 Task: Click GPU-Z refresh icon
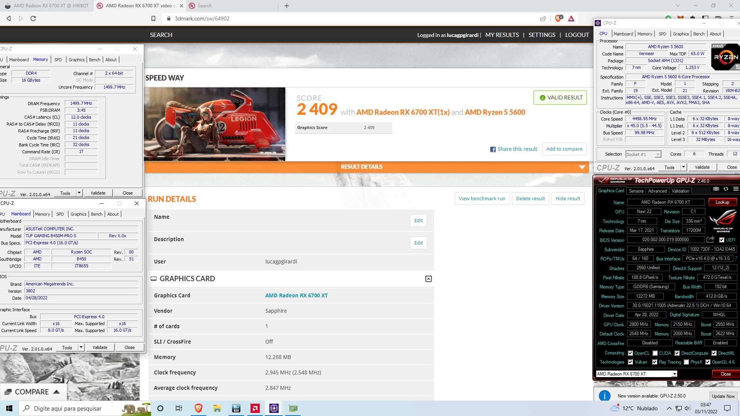click(726, 189)
